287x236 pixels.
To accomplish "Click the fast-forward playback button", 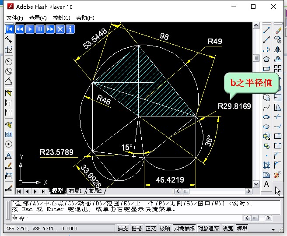I will coord(50,29).
